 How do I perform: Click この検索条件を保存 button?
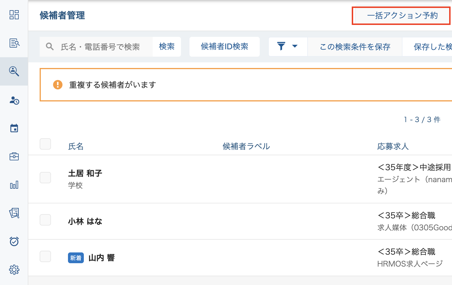[x=355, y=47]
